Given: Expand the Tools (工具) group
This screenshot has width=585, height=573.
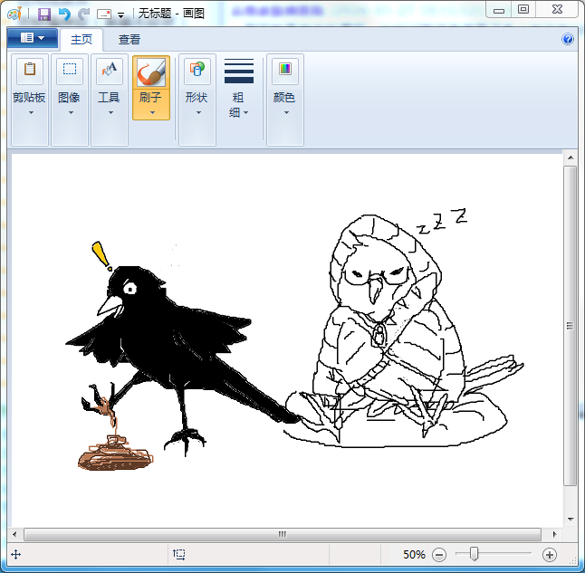Looking at the screenshot, I should pos(109,99).
